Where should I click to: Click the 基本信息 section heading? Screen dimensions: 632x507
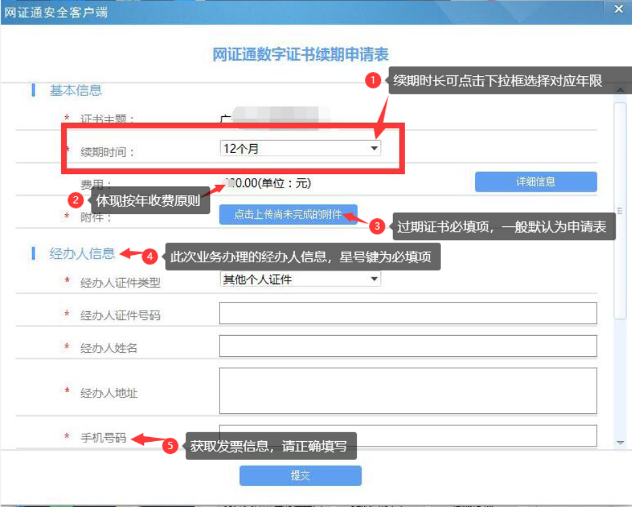pyautogui.click(x=75, y=90)
